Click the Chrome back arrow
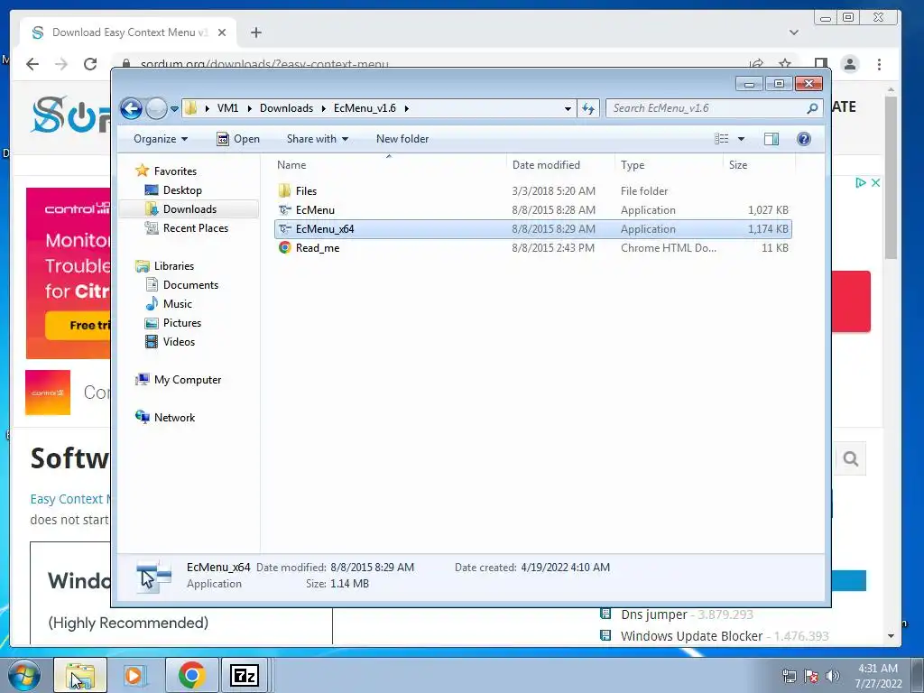The height and width of the screenshot is (693, 924). point(32,64)
